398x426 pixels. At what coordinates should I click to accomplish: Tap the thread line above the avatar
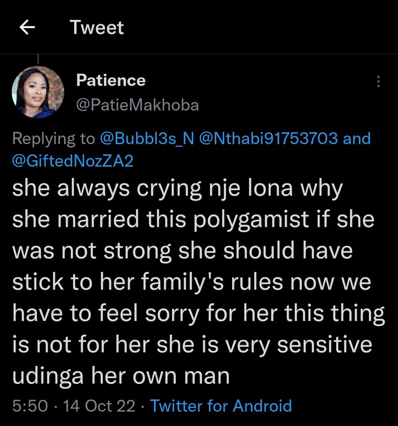click(38, 59)
